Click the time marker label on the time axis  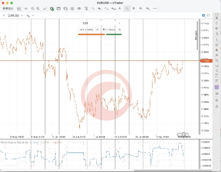[183, 135]
